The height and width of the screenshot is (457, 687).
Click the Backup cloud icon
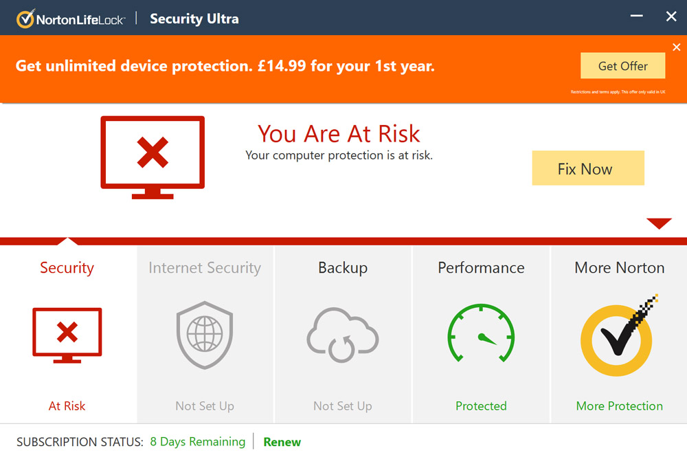pos(343,335)
